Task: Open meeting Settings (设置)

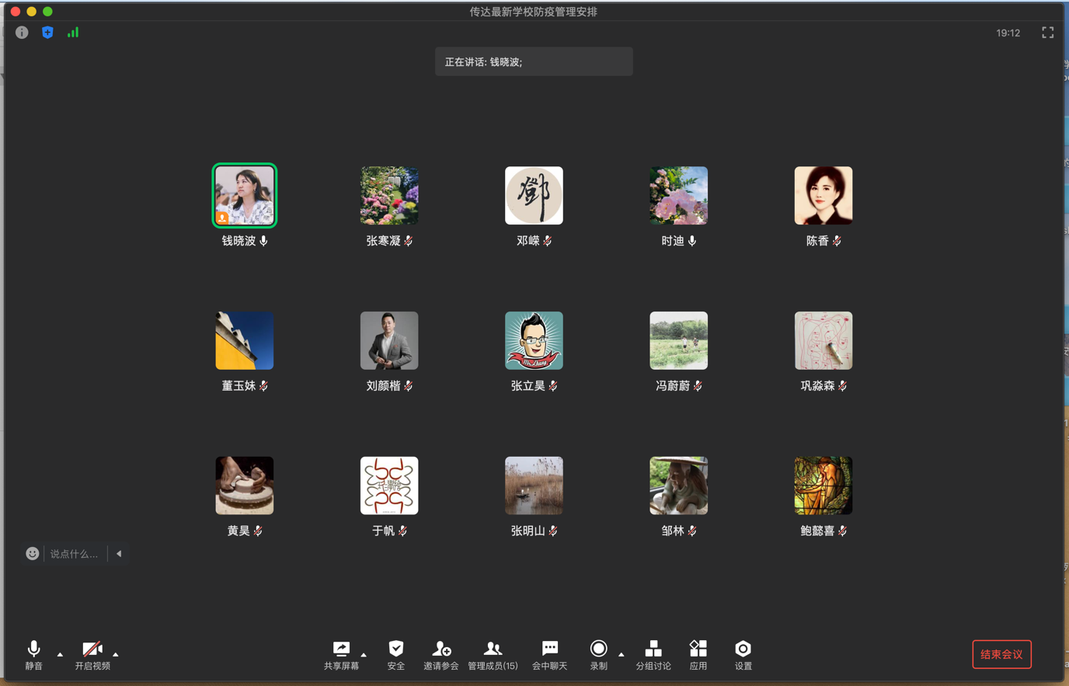Action: 743,654
